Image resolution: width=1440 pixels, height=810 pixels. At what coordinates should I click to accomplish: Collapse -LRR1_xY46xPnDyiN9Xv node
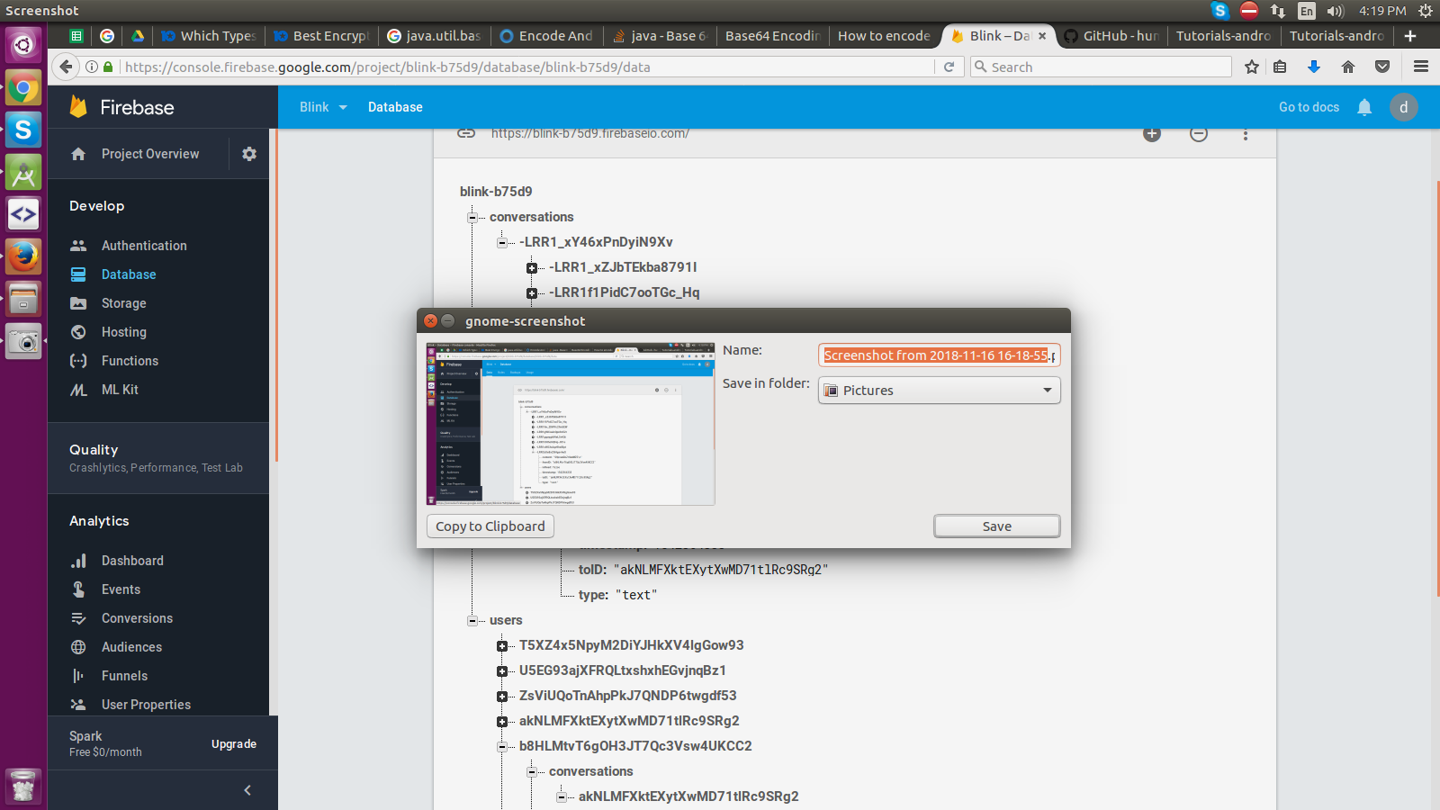click(502, 242)
